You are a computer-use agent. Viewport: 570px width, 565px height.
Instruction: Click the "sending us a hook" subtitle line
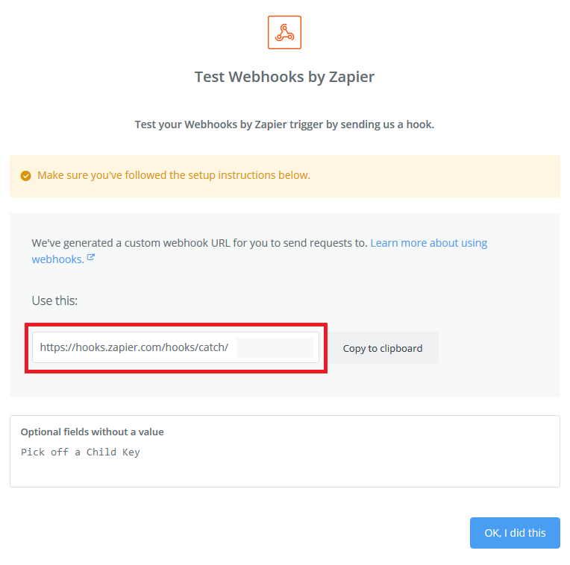[x=284, y=124]
